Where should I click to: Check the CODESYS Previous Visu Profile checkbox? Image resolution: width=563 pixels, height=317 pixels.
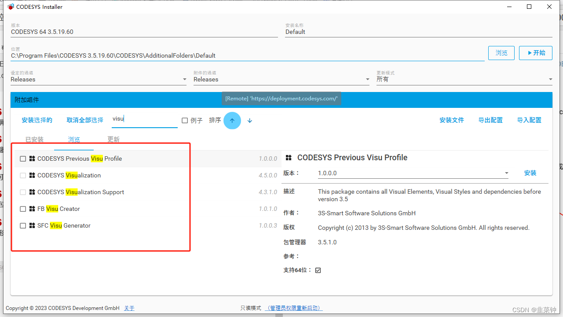[23, 158]
